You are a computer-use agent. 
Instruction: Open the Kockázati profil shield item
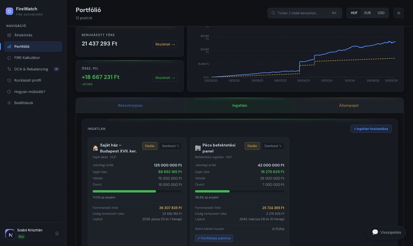click(33, 80)
